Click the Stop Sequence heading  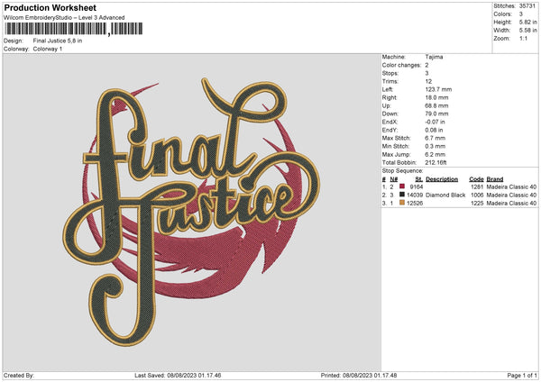(x=402, y=170)
